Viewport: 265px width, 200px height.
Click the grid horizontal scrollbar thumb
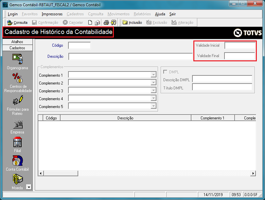[61, 173]
